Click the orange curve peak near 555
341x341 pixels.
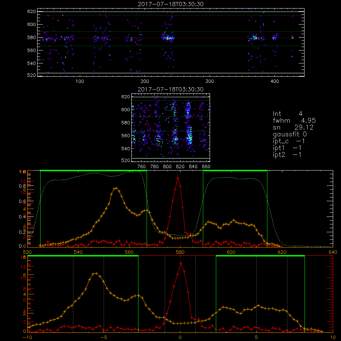pyautogui.click(x=116, y=188)
